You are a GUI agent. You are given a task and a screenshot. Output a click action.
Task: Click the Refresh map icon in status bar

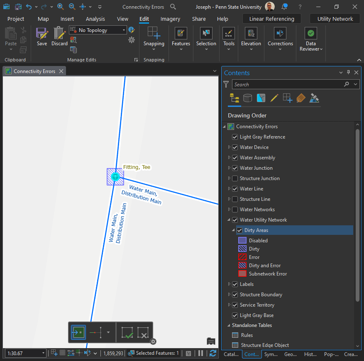coord(213,353)
